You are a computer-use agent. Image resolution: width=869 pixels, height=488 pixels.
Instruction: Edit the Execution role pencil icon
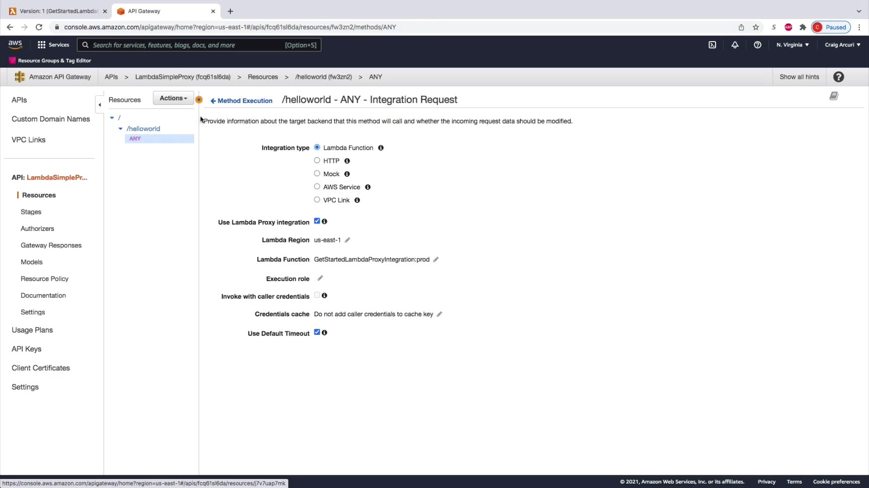(320, 278)
